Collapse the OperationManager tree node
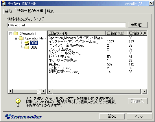This screenshot has width=155, height=122. (x=16, y=38)
